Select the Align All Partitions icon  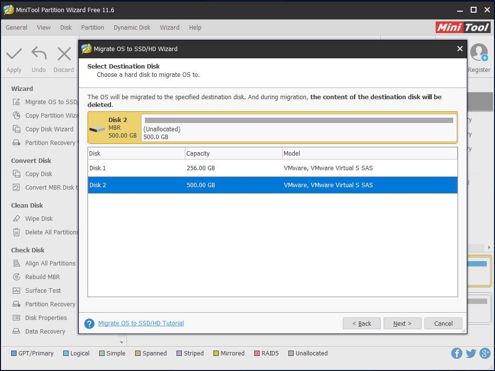click(17, 264)
